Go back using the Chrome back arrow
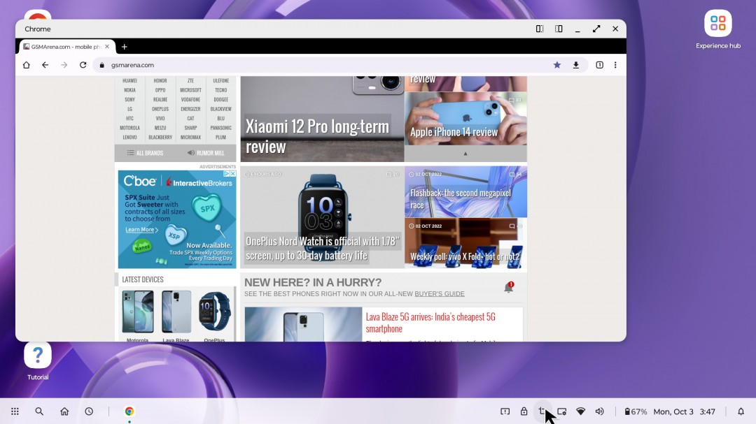The image size is (756, 424). point(45,65)
